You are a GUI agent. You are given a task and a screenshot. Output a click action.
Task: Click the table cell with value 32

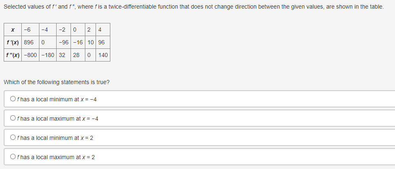64,55
